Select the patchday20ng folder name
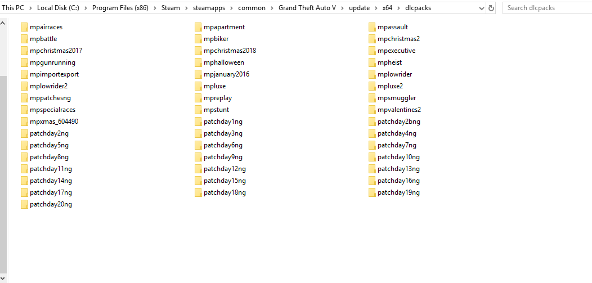The height and width of the screenshot is (283, 592). [51, 205]
